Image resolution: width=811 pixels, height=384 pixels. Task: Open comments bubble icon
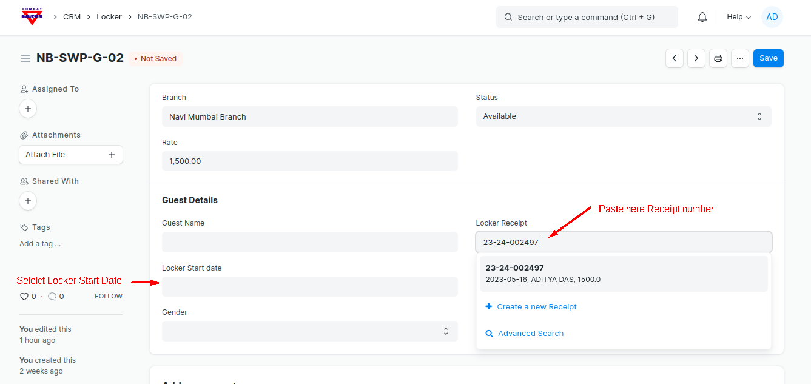tap(52, 297)
